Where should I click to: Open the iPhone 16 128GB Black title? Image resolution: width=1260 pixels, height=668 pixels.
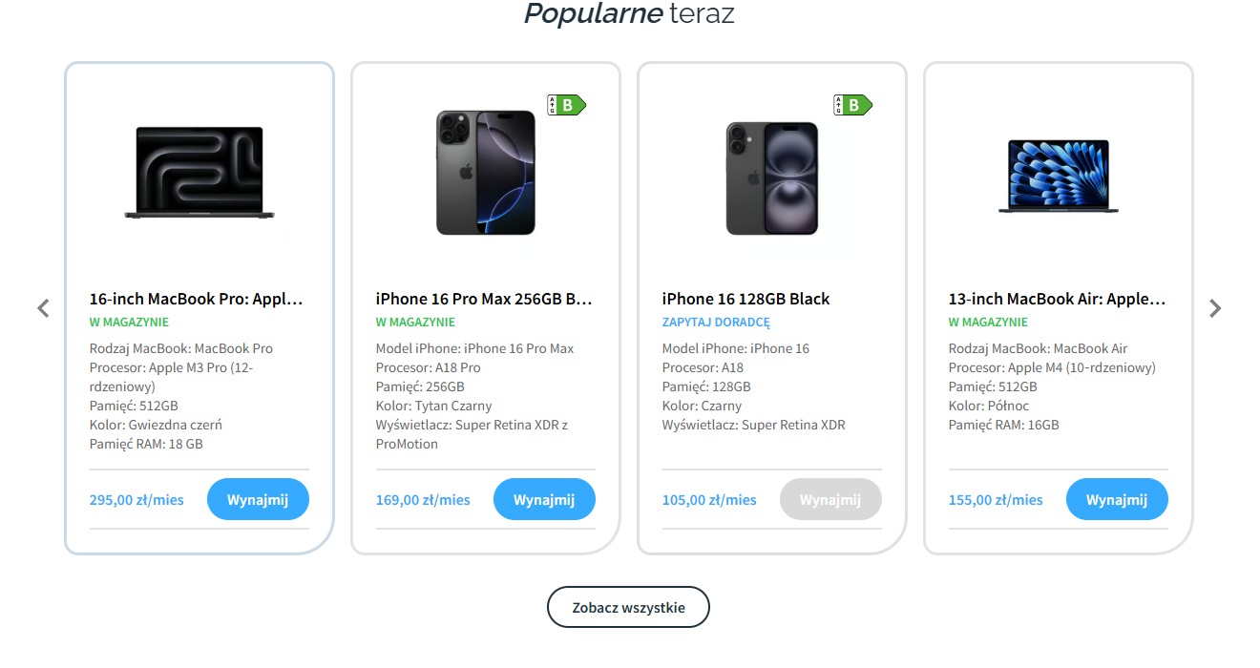[x=745, y=299]
